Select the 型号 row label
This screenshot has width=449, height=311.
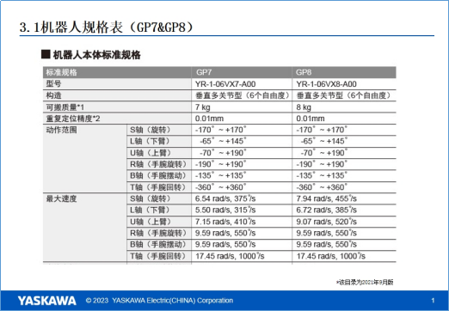pos(53,84)
